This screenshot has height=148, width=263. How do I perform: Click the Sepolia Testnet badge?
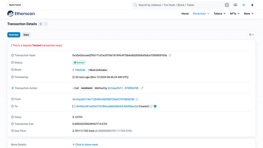tap(15, 5)
